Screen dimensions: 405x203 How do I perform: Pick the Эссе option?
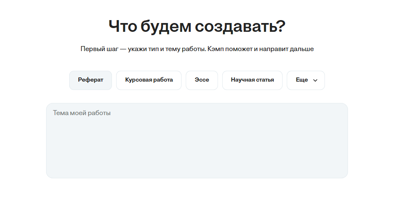[202, 80]
